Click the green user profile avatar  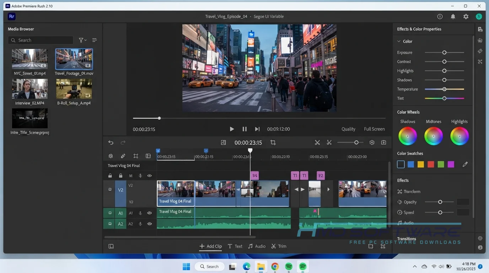[x=479, y=16]
